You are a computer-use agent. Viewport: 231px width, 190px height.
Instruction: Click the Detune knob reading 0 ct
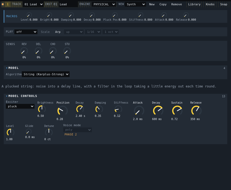[x=49, y=132]
